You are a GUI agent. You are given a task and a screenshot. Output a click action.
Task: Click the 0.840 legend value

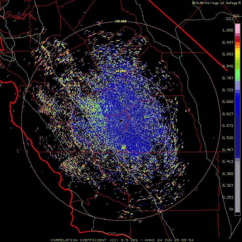(228, 66)
